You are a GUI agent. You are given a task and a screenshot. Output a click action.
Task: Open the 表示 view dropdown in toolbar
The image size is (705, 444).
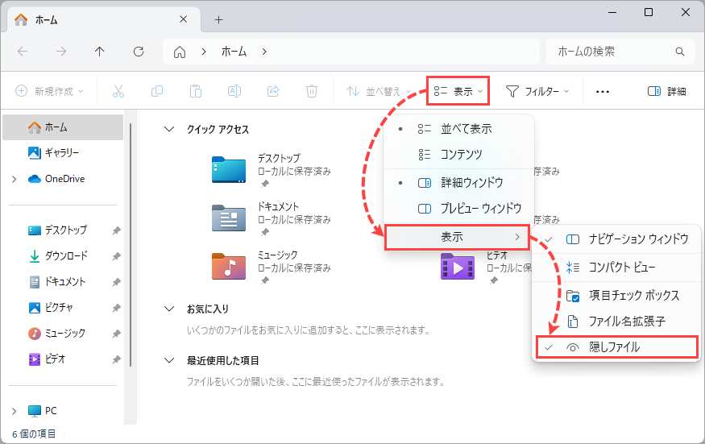pyautogui.click(x=458, y=91)
